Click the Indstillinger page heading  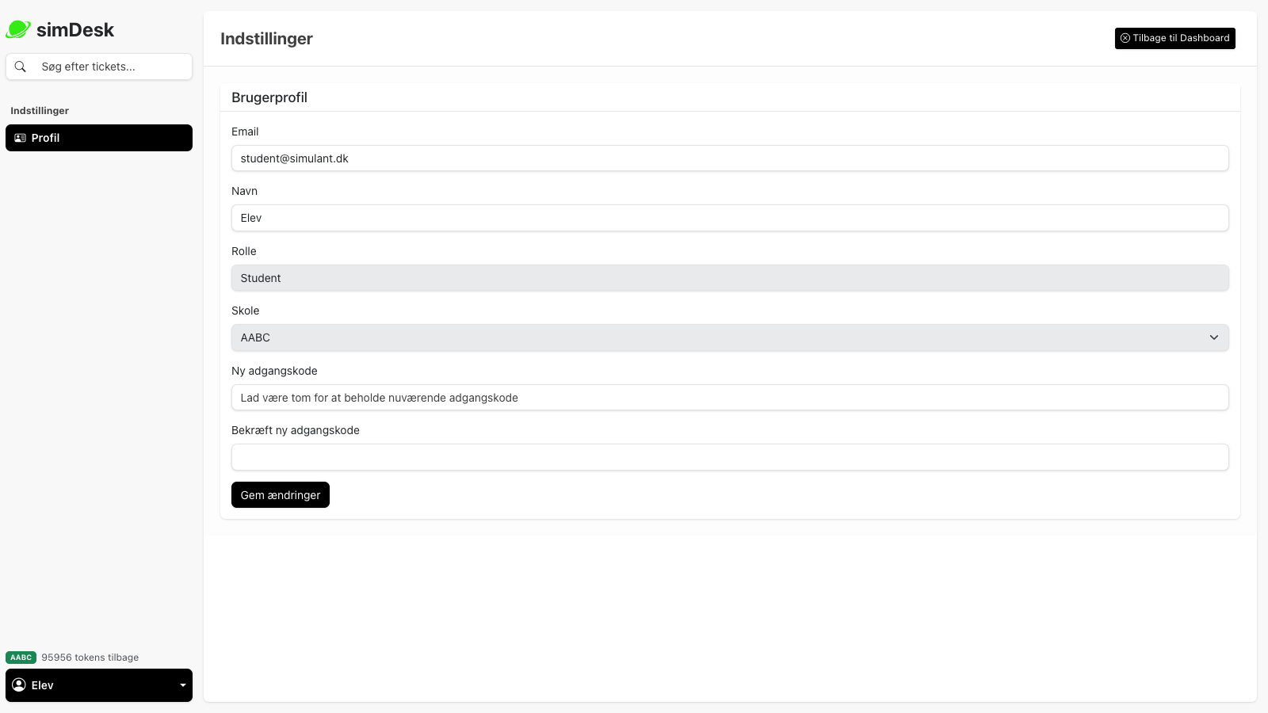coord(266,39)
